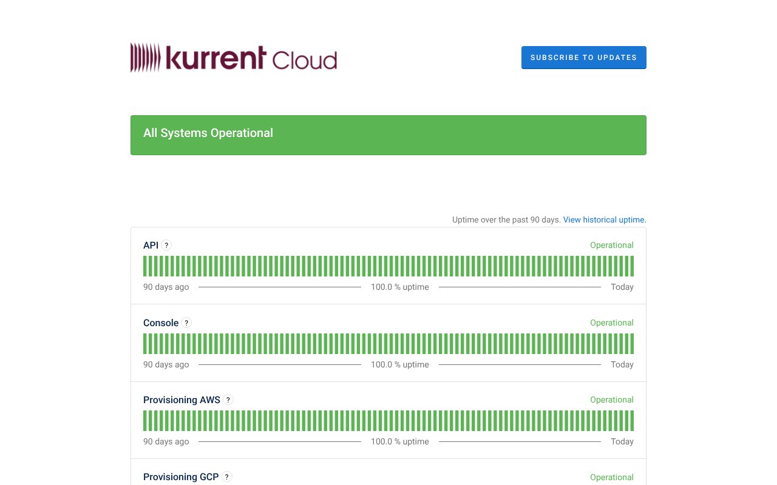Click the Provisioning GCP question mark icon
Viewport: 777px width, 485px height.
point(226,477)
